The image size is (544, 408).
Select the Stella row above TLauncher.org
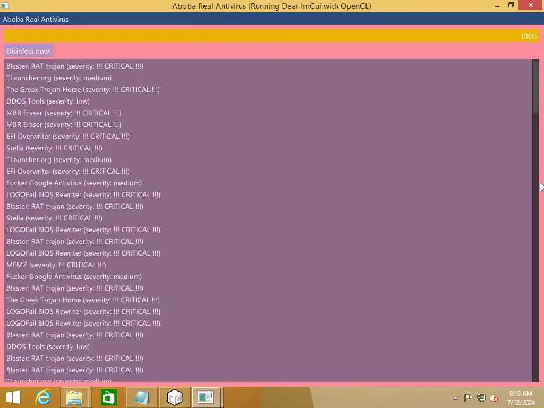55,148
